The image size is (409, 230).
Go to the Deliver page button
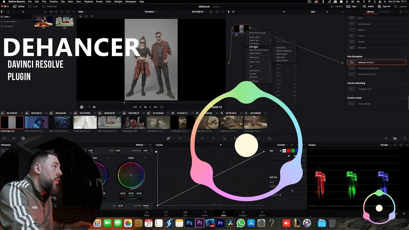262,213
